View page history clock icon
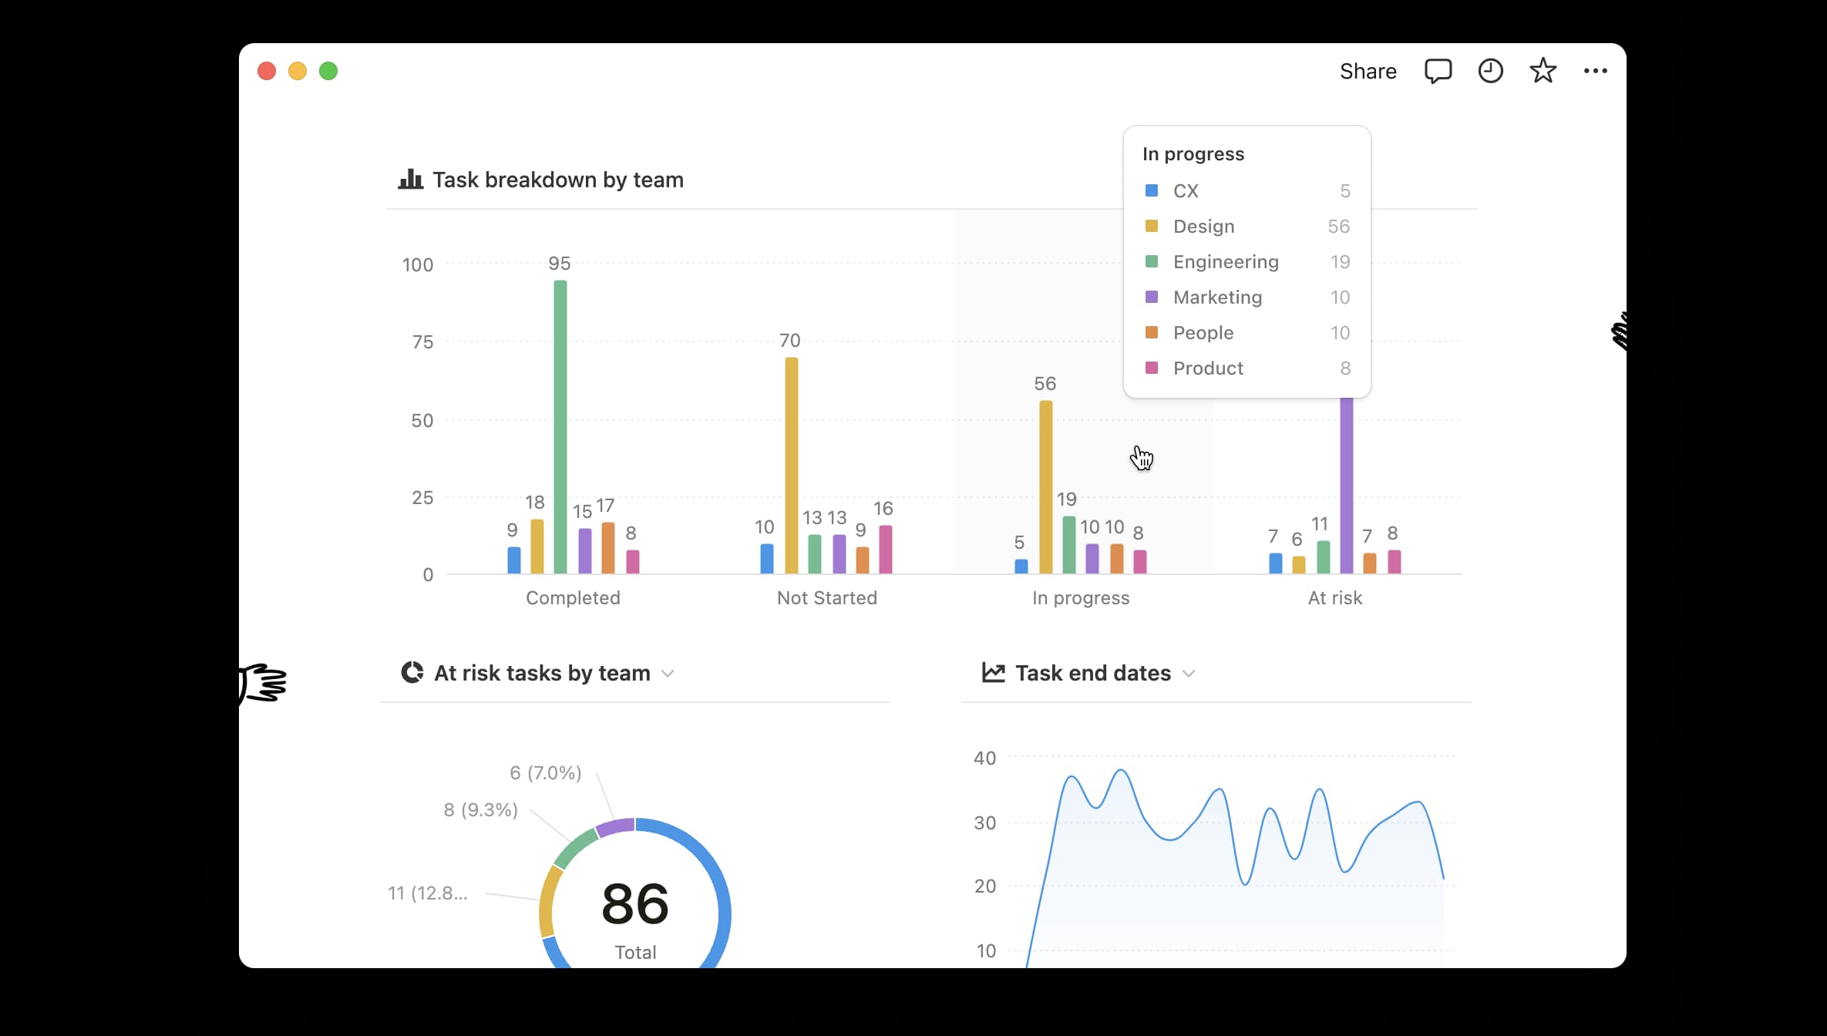 pyautogui.click(x=1490, y=71)
